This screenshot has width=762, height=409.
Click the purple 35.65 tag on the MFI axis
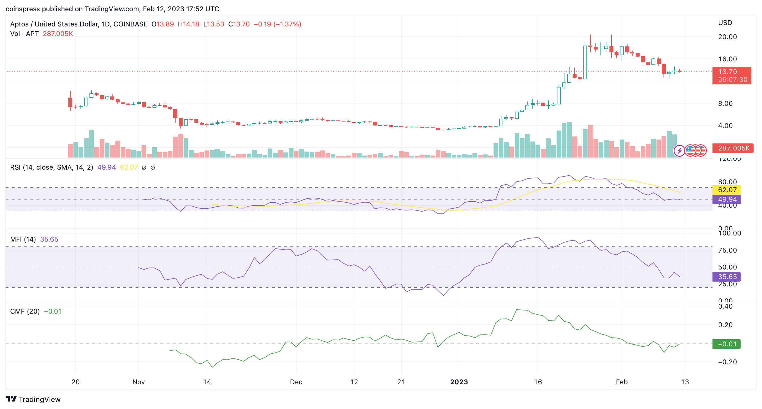tap(727, 277)
